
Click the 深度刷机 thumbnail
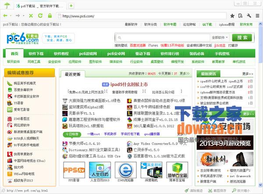152,170
